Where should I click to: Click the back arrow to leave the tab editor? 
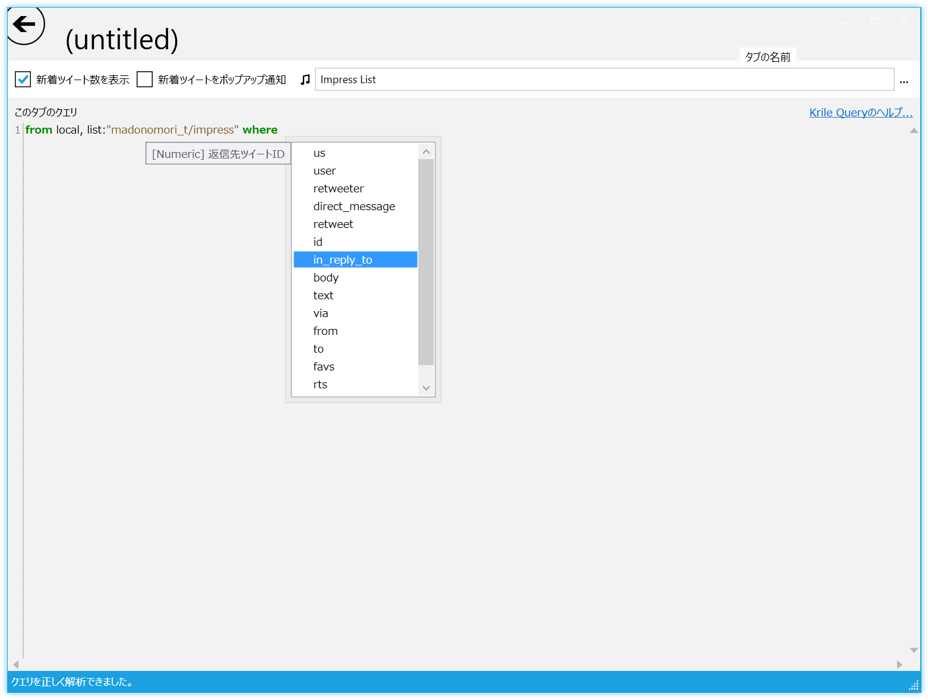[x=25, y=24]
